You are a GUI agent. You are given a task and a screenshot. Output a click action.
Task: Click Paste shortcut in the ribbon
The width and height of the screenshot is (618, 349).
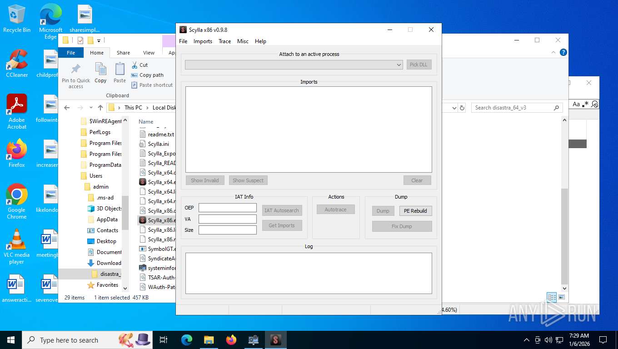click(152, 85)
